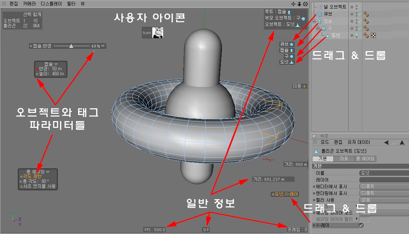Open the 캡슐 HUD dropdown arrow

tap(56, 64)
